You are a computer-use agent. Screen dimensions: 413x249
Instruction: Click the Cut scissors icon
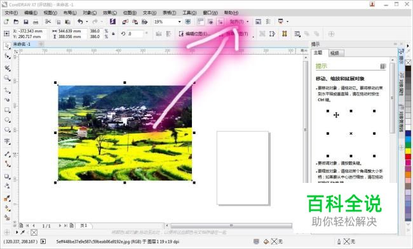point(48,22)
